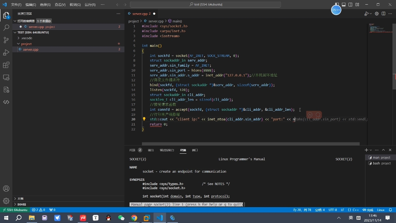Open VS Code from Windows taskbar

160,218
